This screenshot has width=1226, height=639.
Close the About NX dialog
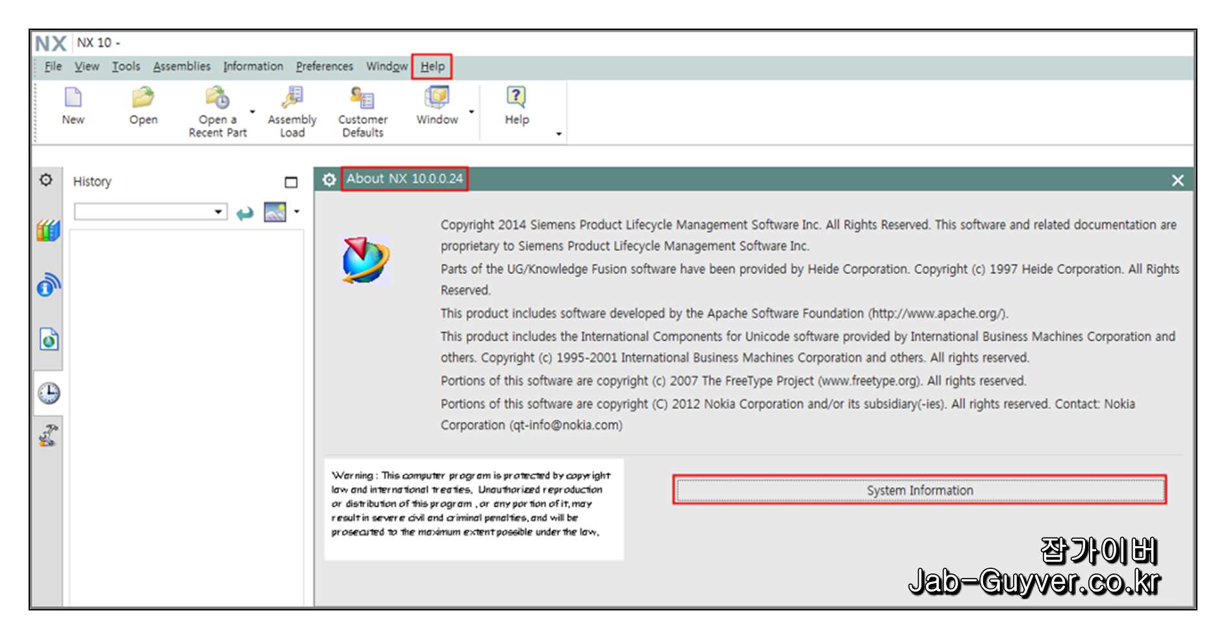1177,181
